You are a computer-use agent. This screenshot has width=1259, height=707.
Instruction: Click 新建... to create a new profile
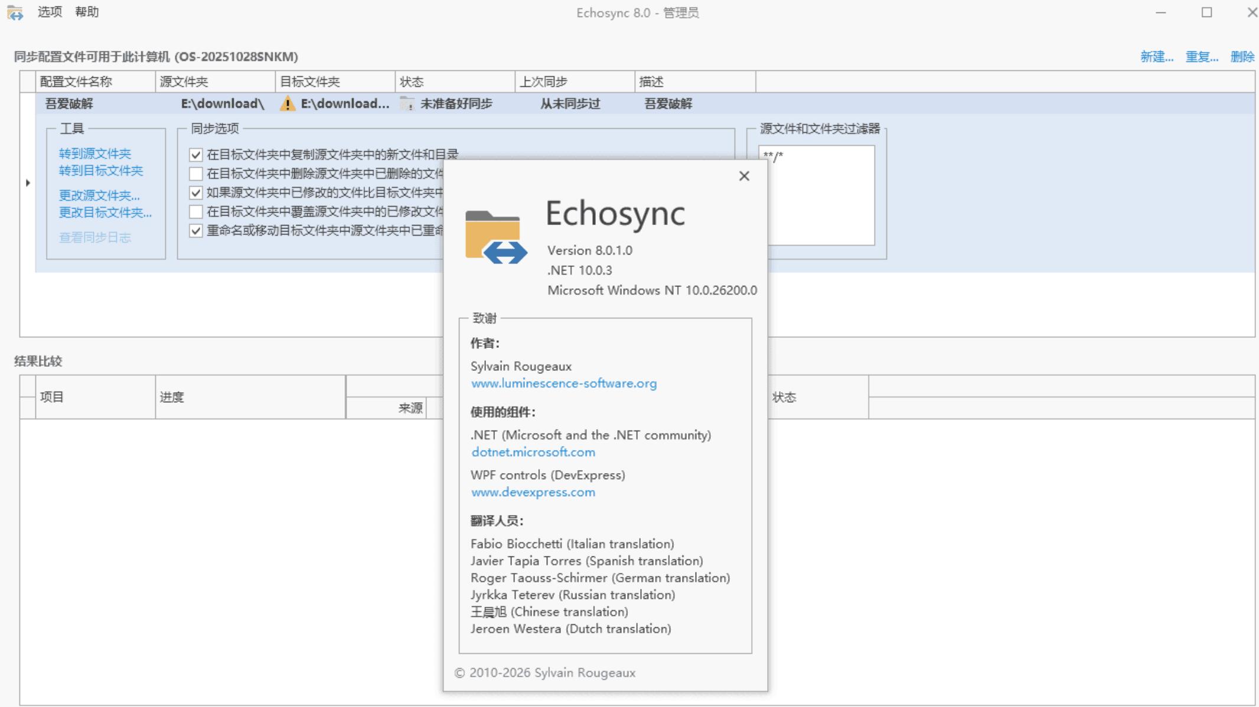(1156, 57)
